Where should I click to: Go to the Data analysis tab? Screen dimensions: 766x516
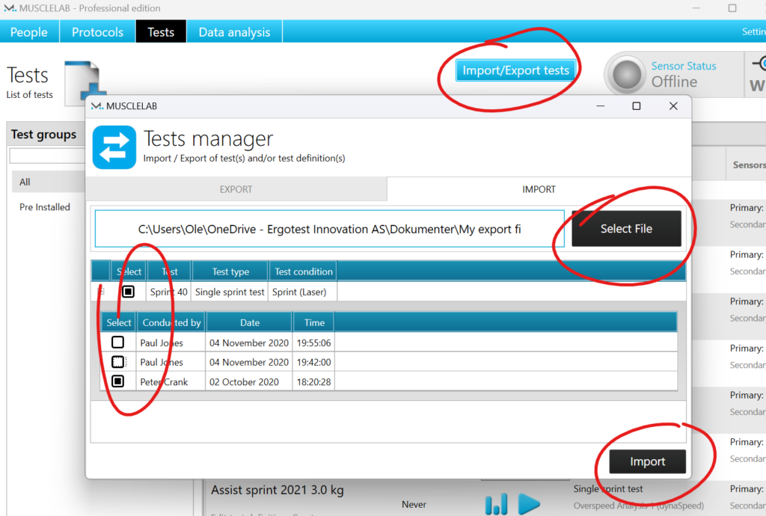click(x=234, y=31)
